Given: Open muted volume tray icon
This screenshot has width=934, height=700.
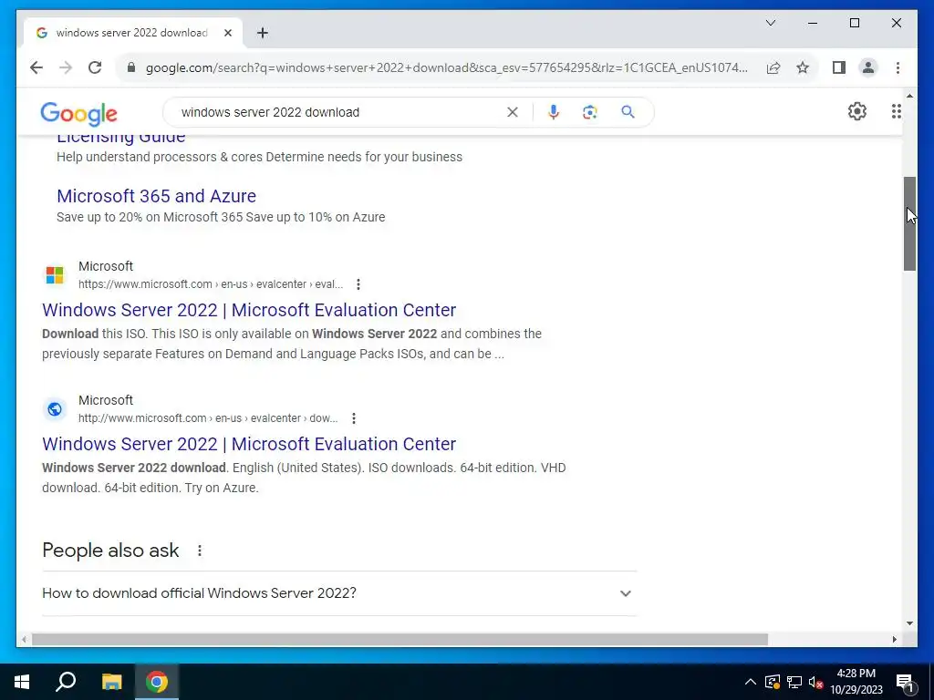Looking at the screenshot, I should (816, 682).
